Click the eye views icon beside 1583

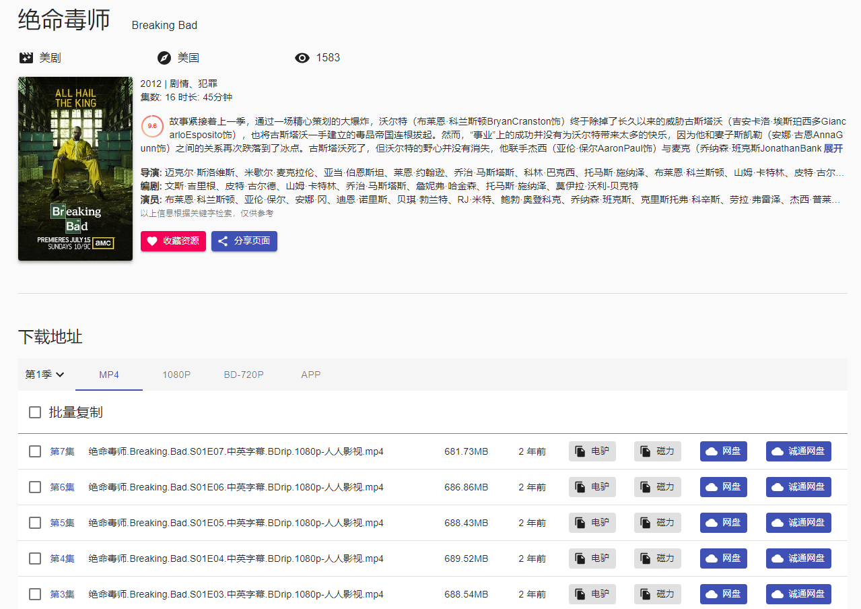pos(302,58)
